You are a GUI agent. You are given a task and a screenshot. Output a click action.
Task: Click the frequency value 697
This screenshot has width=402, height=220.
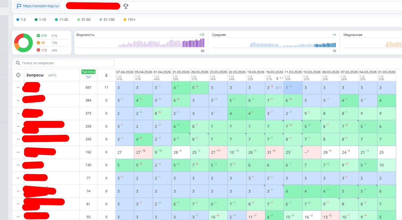click(88, 87)
